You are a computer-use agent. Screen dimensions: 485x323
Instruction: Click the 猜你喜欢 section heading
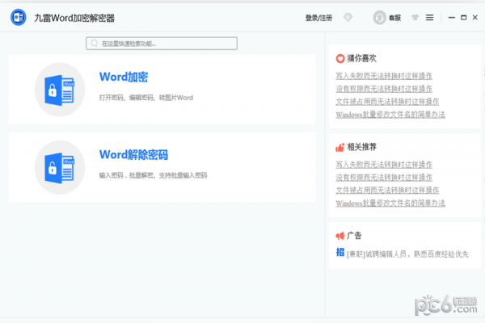(x=361, y=58)
